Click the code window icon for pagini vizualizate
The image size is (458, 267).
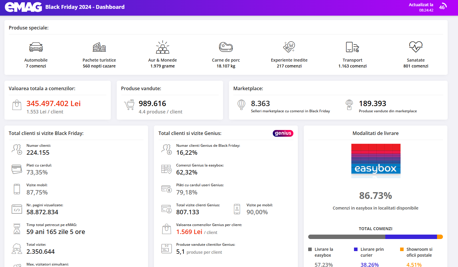(x=17, y=209)
